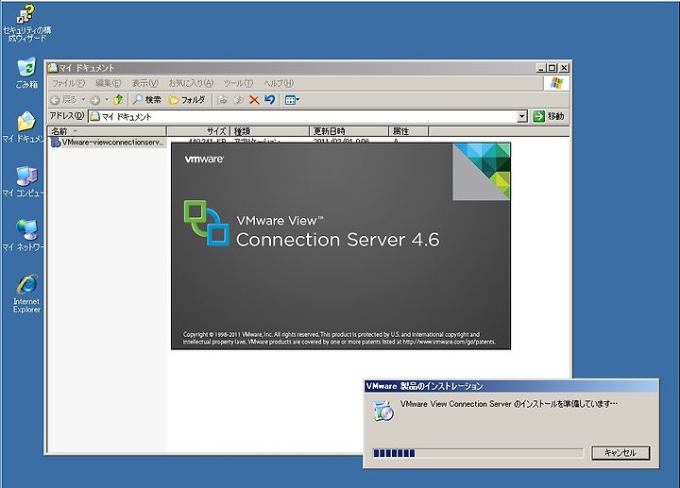Select the VMware-viewconnectionserver file

108,143
